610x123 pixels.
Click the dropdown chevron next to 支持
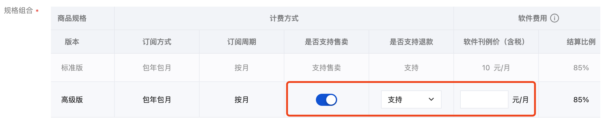tap(431, 99)
